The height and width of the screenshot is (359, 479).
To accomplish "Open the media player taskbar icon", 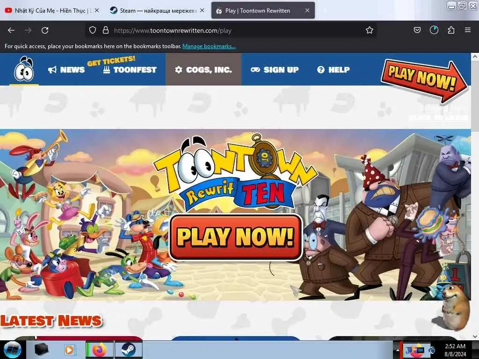I will coord(69,350).
